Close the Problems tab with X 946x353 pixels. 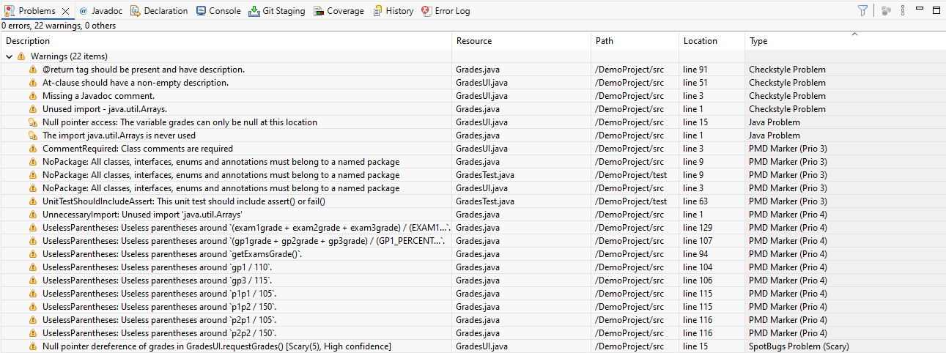pos(65,11)
